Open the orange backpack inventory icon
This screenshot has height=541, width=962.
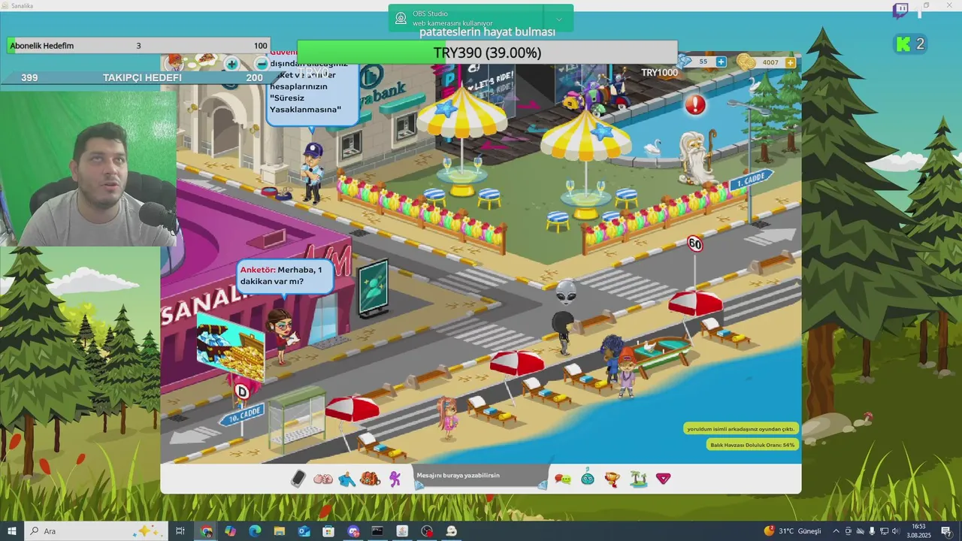(x=370, y=479)
